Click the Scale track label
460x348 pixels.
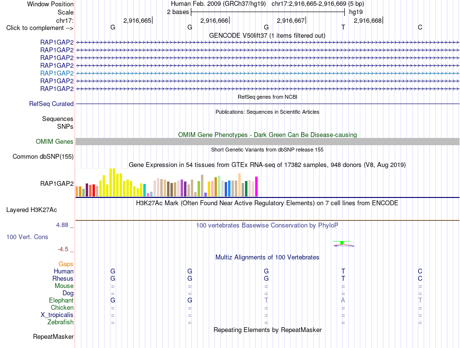pyautogui.click(x=65, y=12)
